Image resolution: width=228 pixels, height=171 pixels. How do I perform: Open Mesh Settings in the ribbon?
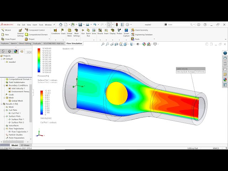(x=77, y=33)
